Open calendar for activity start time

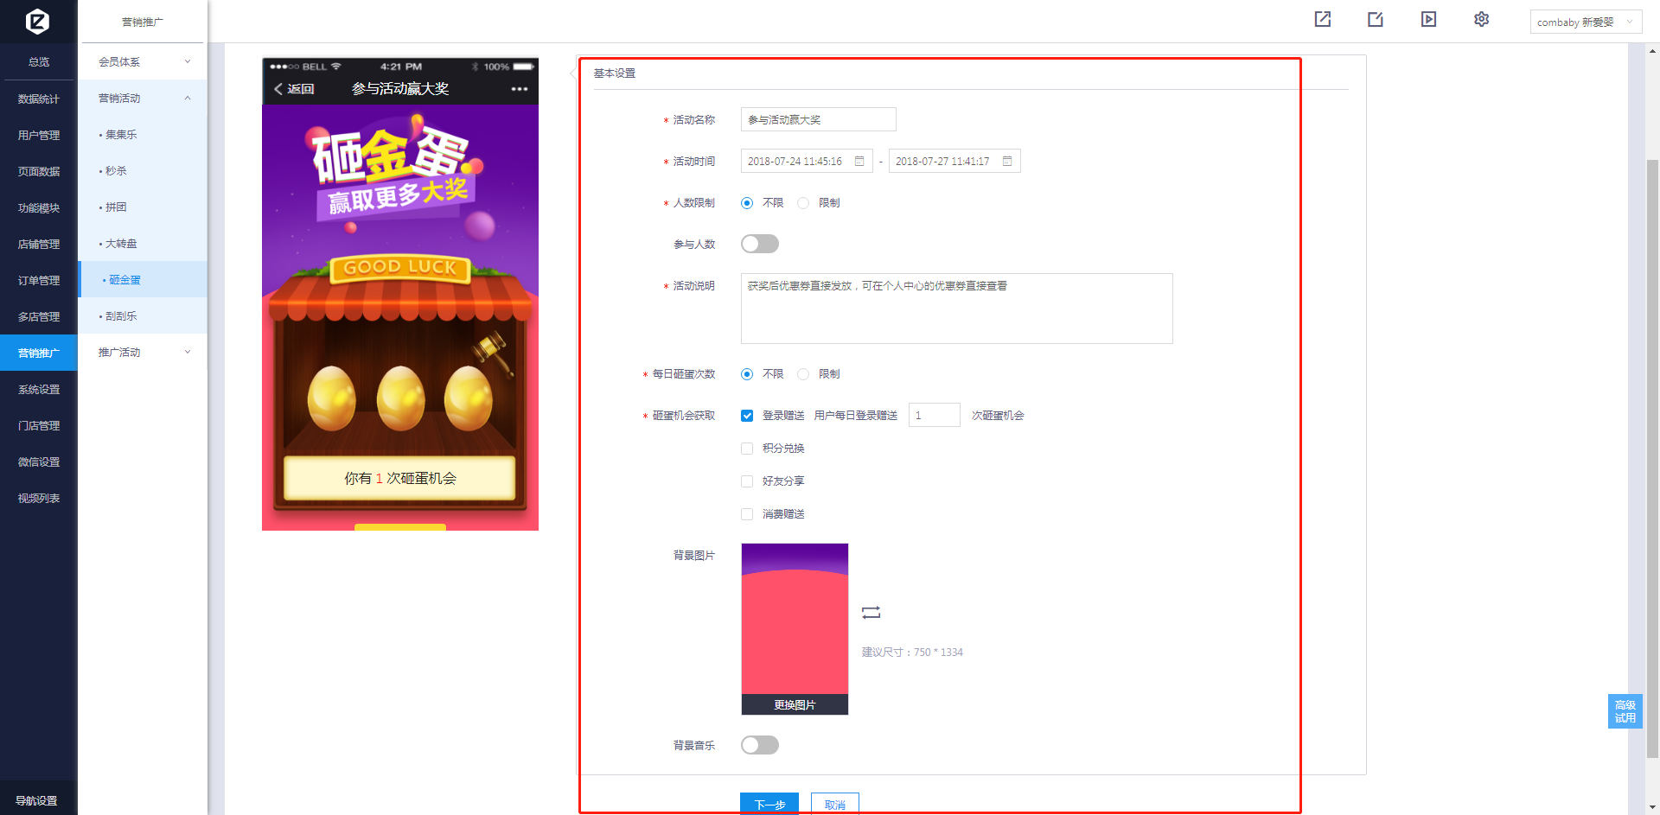point(859,162)
